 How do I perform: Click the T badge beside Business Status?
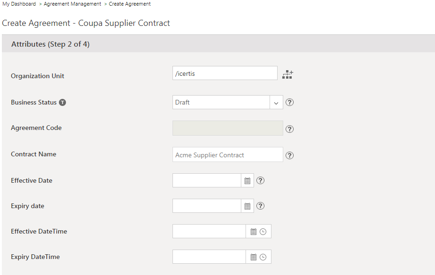tap(62, 103)
